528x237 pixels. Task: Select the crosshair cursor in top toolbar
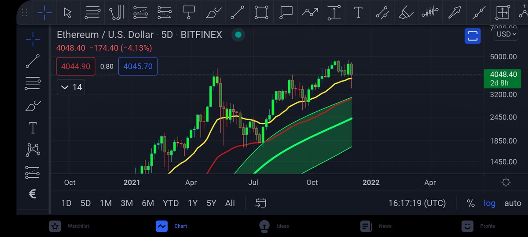coord(44,12)
